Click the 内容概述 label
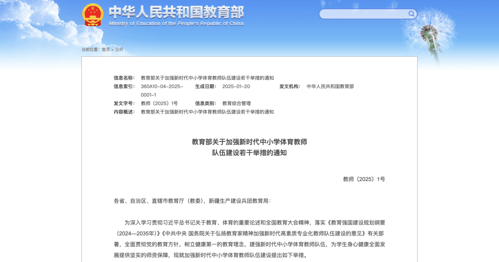This screenshot has height=262, width=499. pyautogui.click(x=124, y=112)
